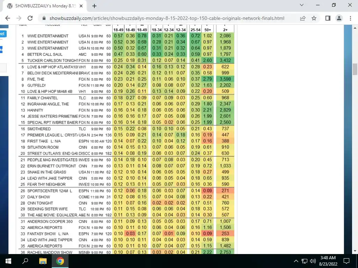Viewport: 358px width, 268px height.
Task: Click the GUTFELD! telecast name
Action: click(36, 85)
